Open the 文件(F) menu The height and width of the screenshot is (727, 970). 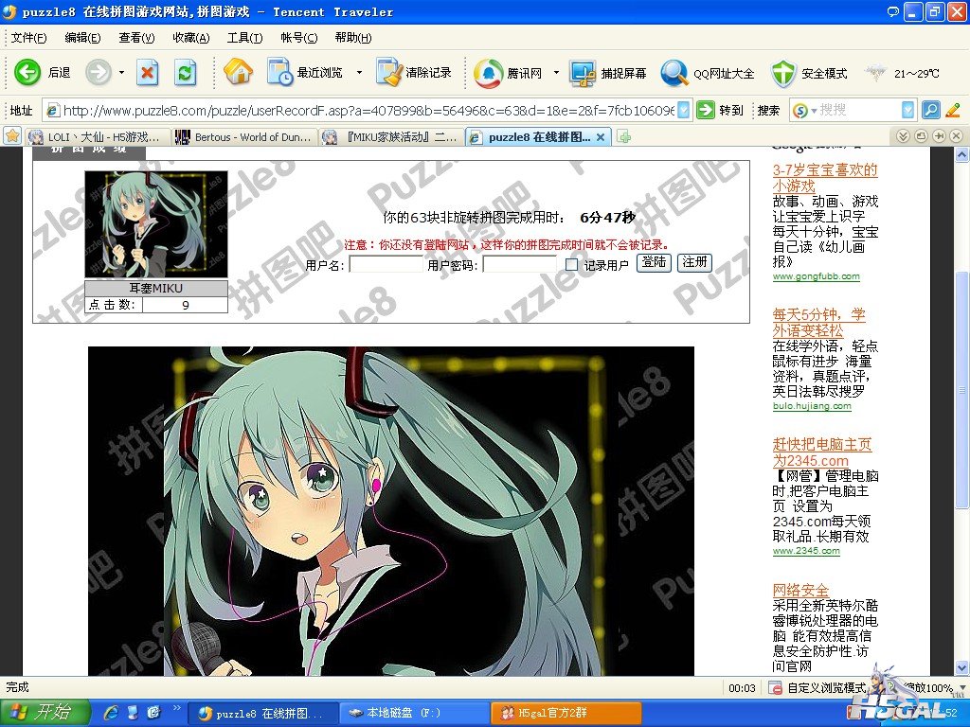[28, 38]
